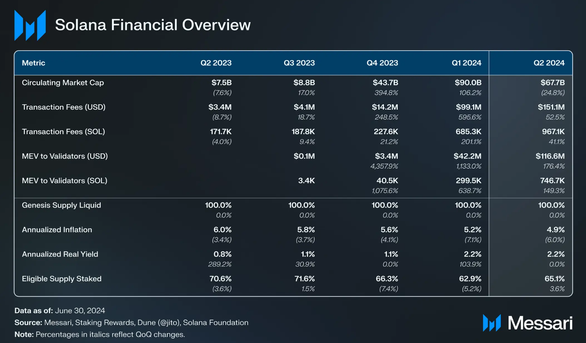Image resolution: width=586 pixels, height=343 pixels.
Task: Click the '70.6%' supply staked value
Action: (x=220, y=279)
